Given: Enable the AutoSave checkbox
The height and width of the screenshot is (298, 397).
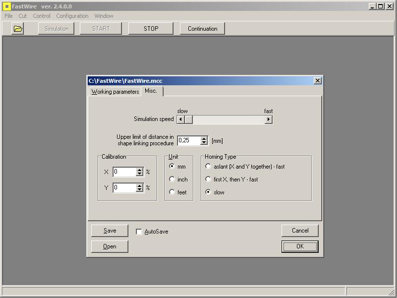Looking at the screenshot, I should [x=139, y=232].
